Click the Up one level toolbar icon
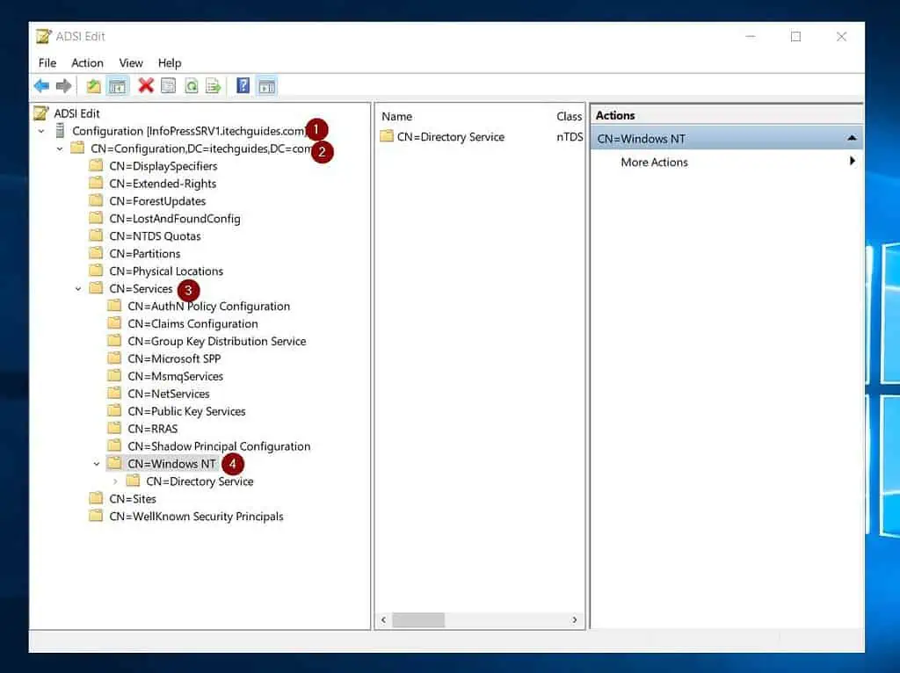900x673 pixels. [x=93, y=86]
